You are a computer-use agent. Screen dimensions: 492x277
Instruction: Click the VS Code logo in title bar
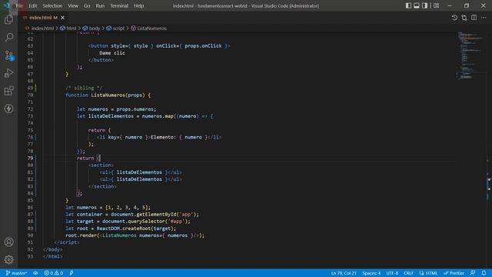pos(7,5)
